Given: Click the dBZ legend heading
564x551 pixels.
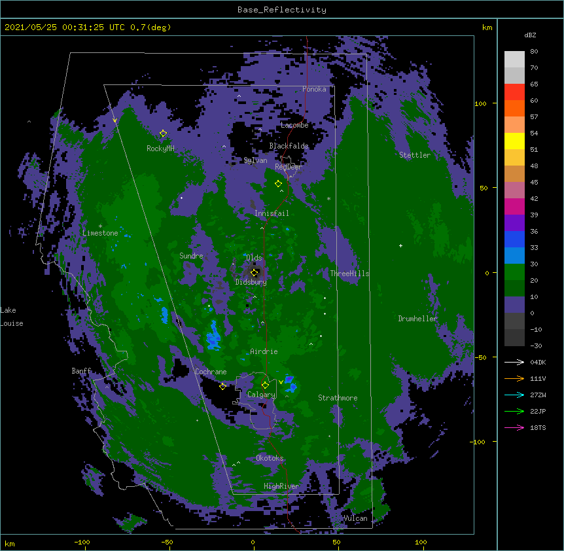Looking at the screenshot, I should 530,35.
